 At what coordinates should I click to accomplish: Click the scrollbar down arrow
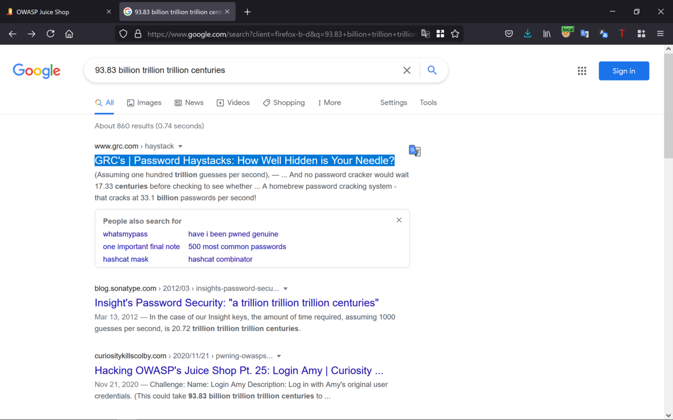tap(668, 415)
